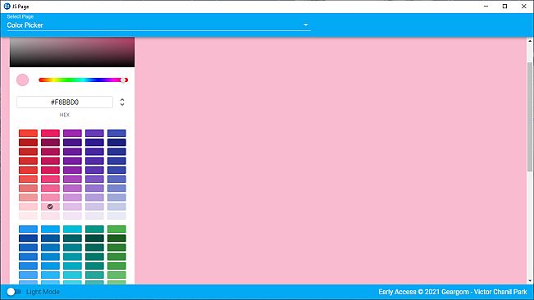Select the pale red swatch left of checked swatch
534x300 pixels.
click(x=28, y=207)
